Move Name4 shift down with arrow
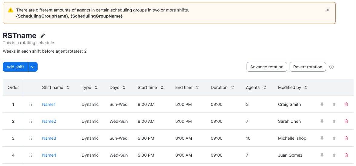The width and height of the screenshot is (356, 166). (322, 155)
